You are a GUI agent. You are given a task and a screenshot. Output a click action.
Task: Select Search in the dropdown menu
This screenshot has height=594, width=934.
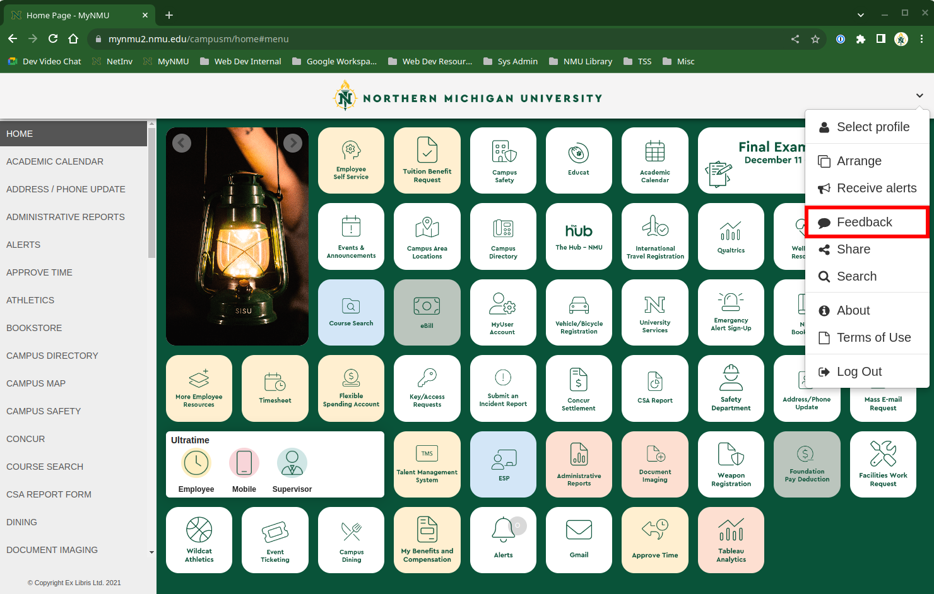[867, 276]
